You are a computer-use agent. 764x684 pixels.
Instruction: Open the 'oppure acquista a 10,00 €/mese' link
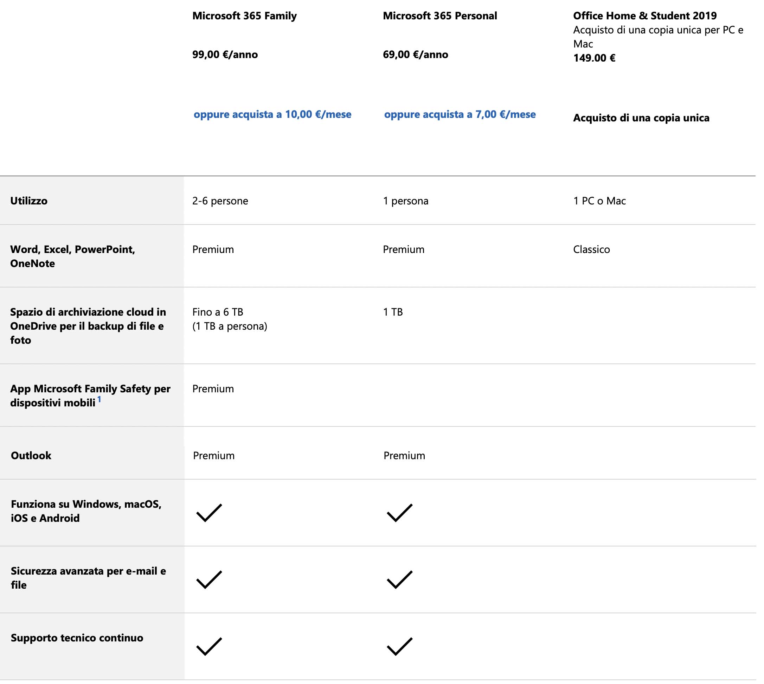tap(272, 114)
